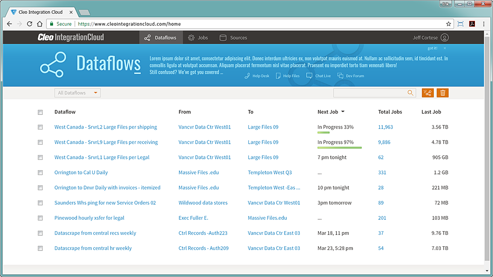Click the screen capture extension icon
The height and width of the screenshot is (277, 493).
(460, 24)
